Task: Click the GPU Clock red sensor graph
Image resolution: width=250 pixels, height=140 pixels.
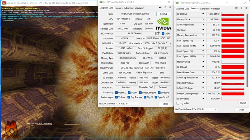Action: 233,14
